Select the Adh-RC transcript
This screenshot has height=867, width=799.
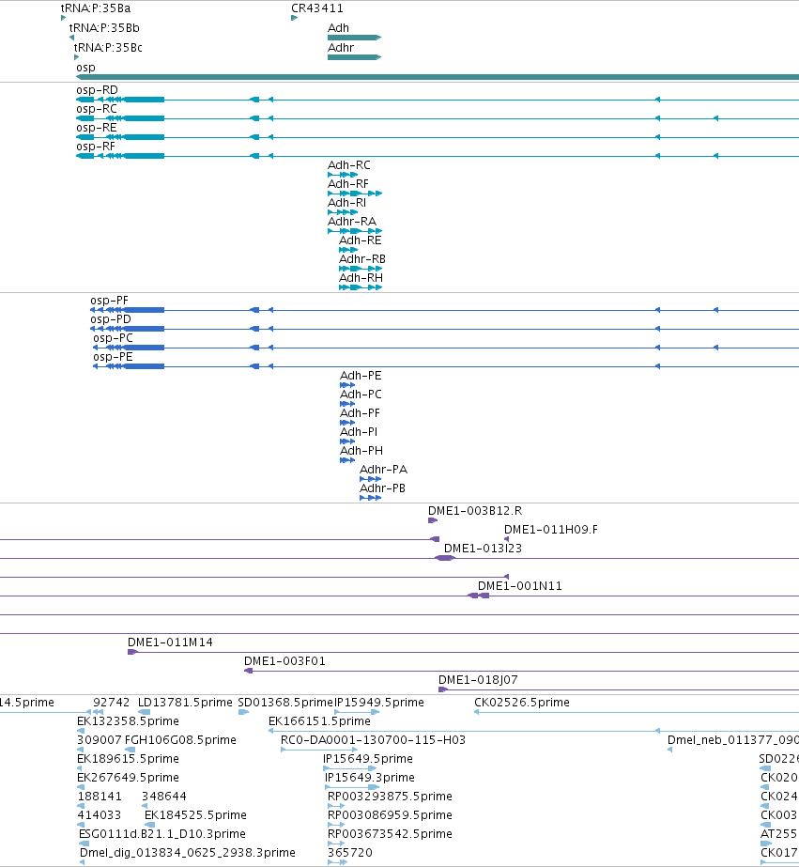[343, 175]
